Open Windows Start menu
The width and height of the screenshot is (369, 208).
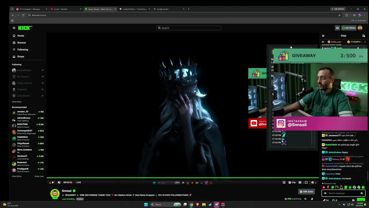point(146,205)
